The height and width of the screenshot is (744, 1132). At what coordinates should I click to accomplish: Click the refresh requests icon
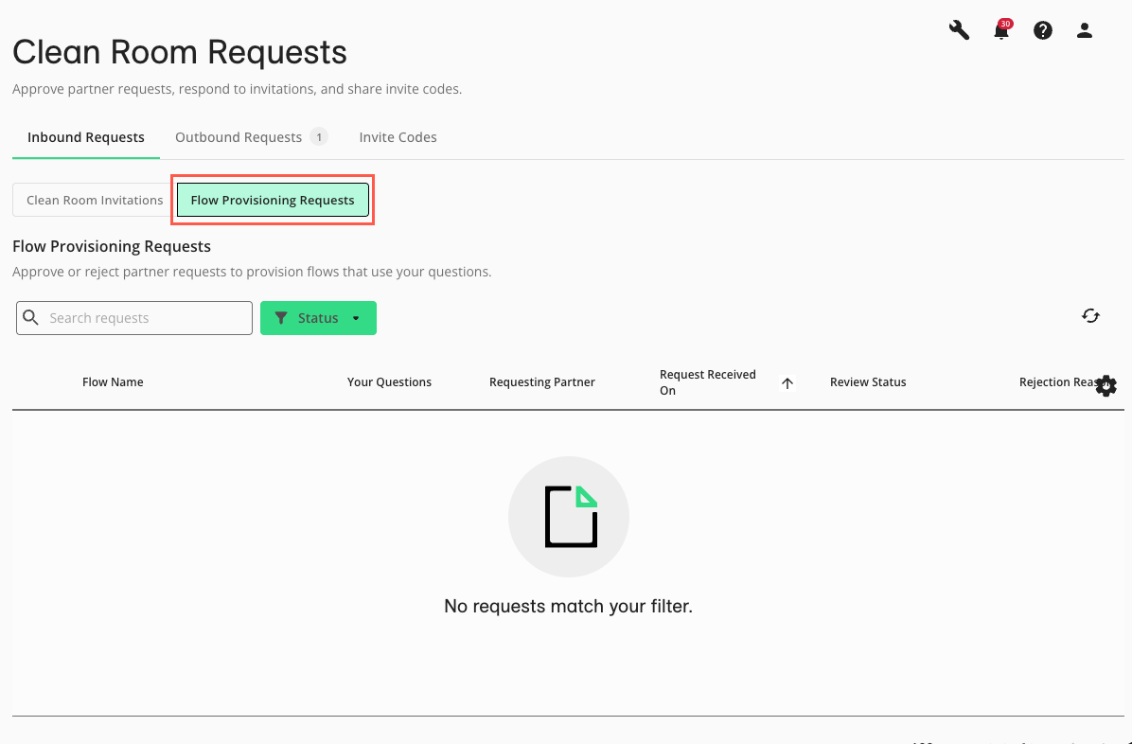click(x=1090, y=315)
